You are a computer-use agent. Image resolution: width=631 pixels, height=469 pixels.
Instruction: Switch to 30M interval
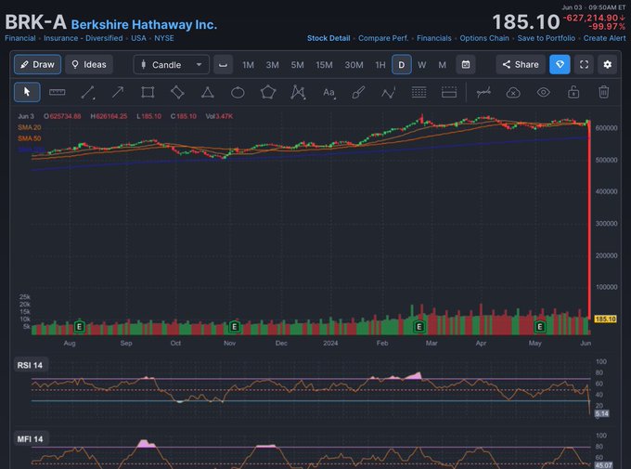354,65
